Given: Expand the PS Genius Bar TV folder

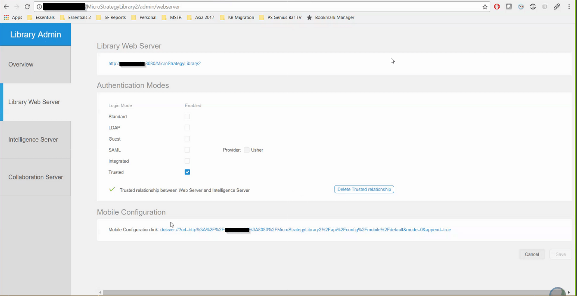Looking at the screenshot, I should [280, 17].
